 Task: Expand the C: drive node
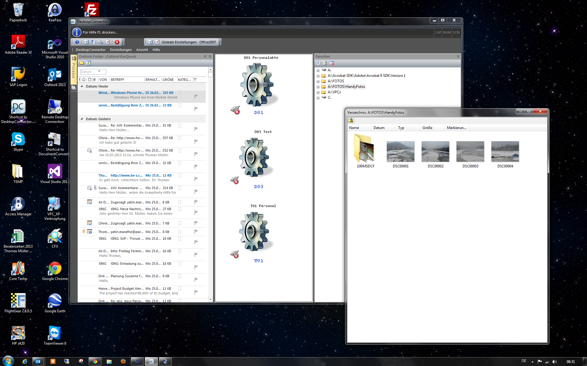(318, 98)
